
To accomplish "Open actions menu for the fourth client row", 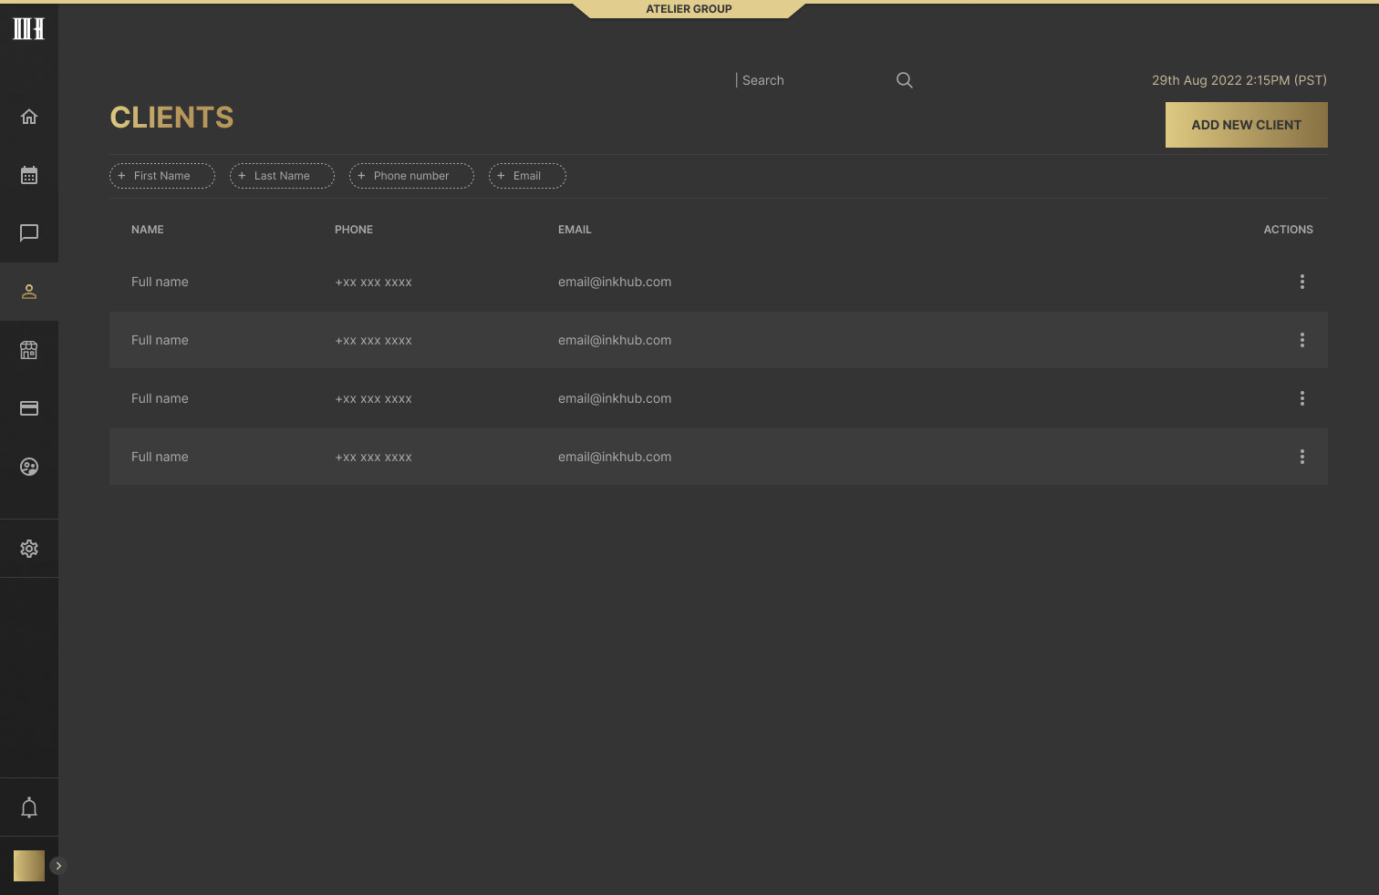I will (x=1302, y=457).
